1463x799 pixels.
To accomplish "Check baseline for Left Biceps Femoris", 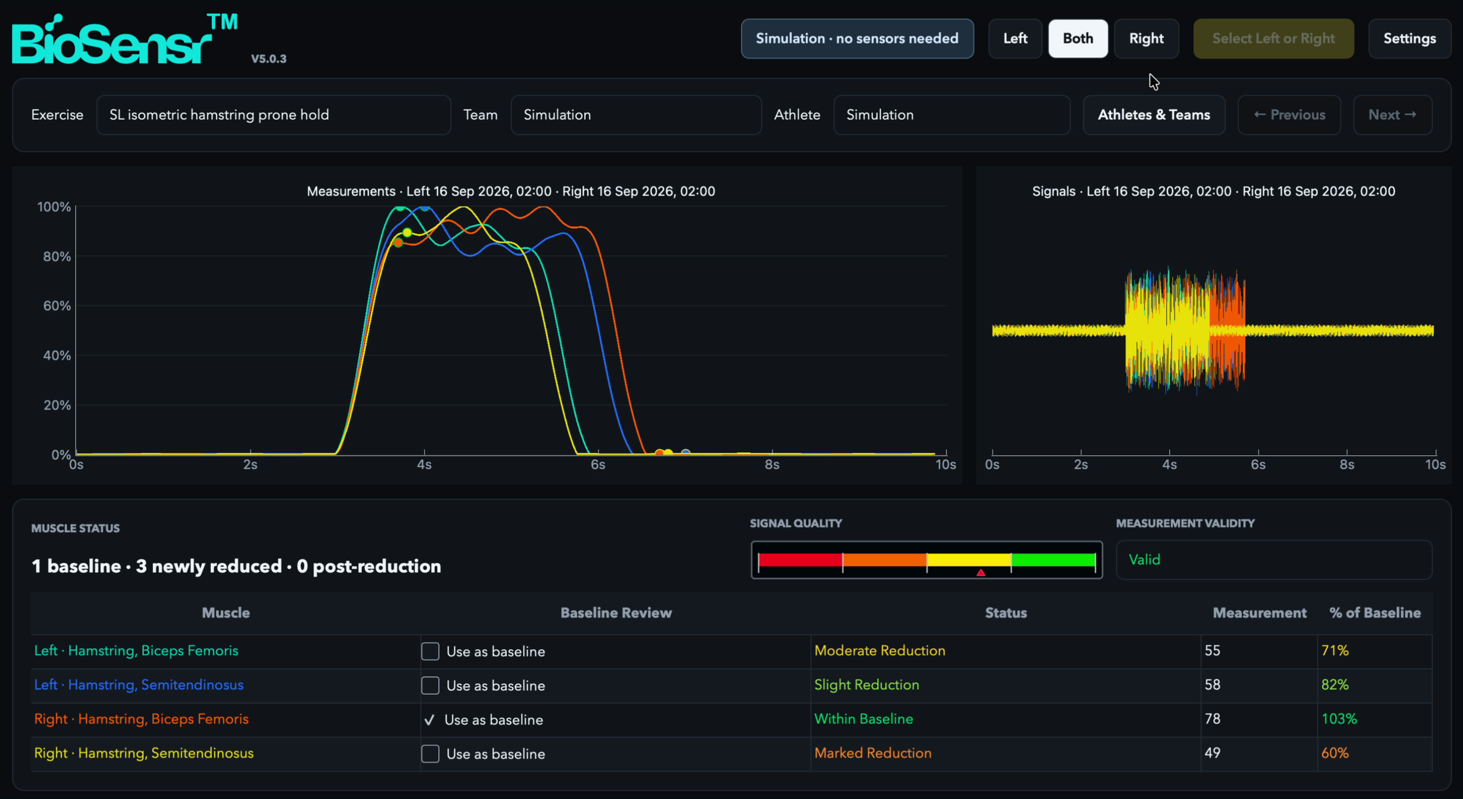I will (x=430, y=651).
